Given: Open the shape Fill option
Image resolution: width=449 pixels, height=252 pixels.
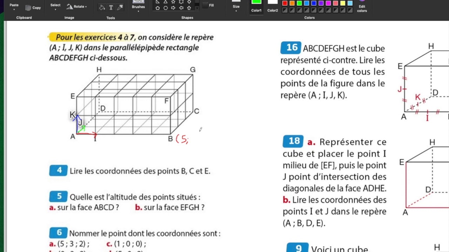Looking at the screenshot, I should pyautogui.click(x=208, y=5).
